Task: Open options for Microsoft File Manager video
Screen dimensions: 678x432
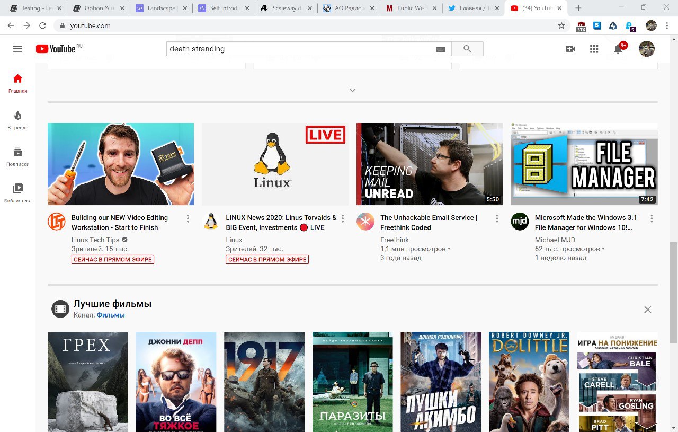Action: click(x=652, y=218)
